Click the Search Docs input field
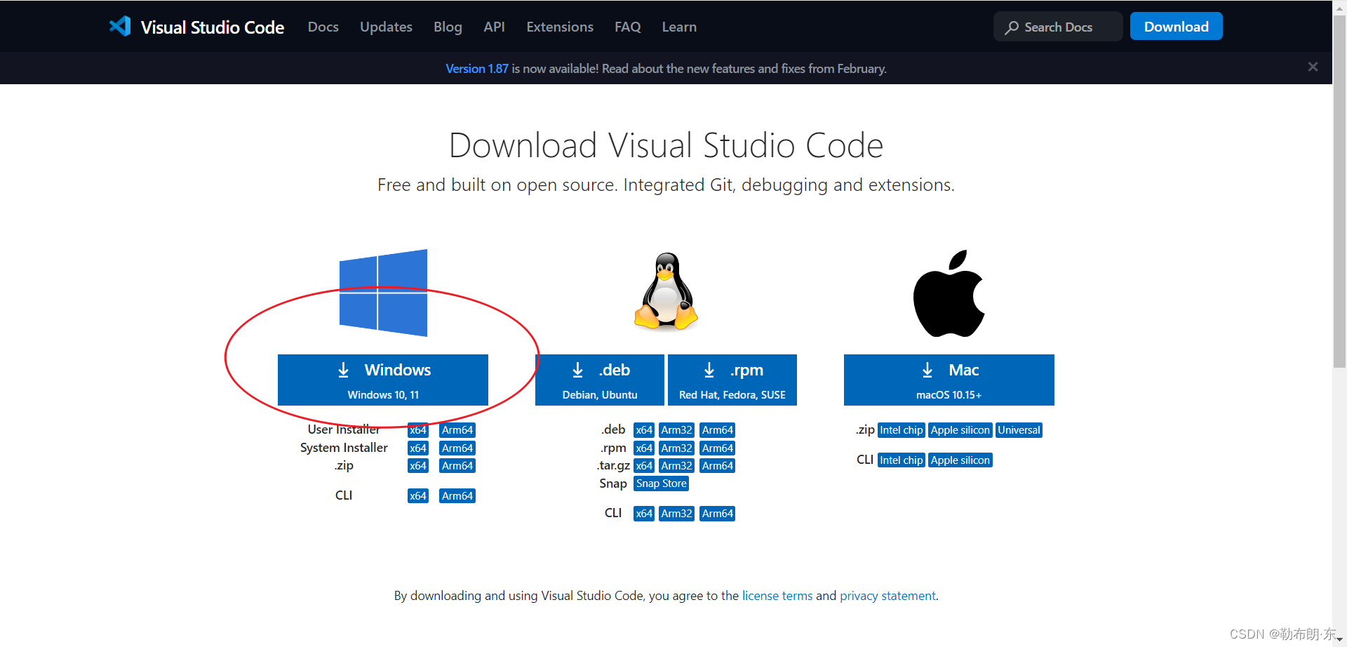The height and width of the screenshot is (647, 1347). click(1058, 27)
